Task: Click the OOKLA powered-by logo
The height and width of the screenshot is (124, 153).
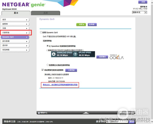Action: pyautogui.click(x=117, y=57)
